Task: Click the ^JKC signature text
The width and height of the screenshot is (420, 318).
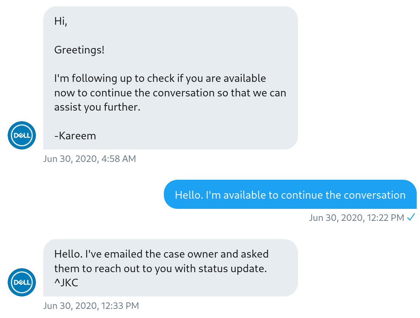Action: tap(66, 282)
